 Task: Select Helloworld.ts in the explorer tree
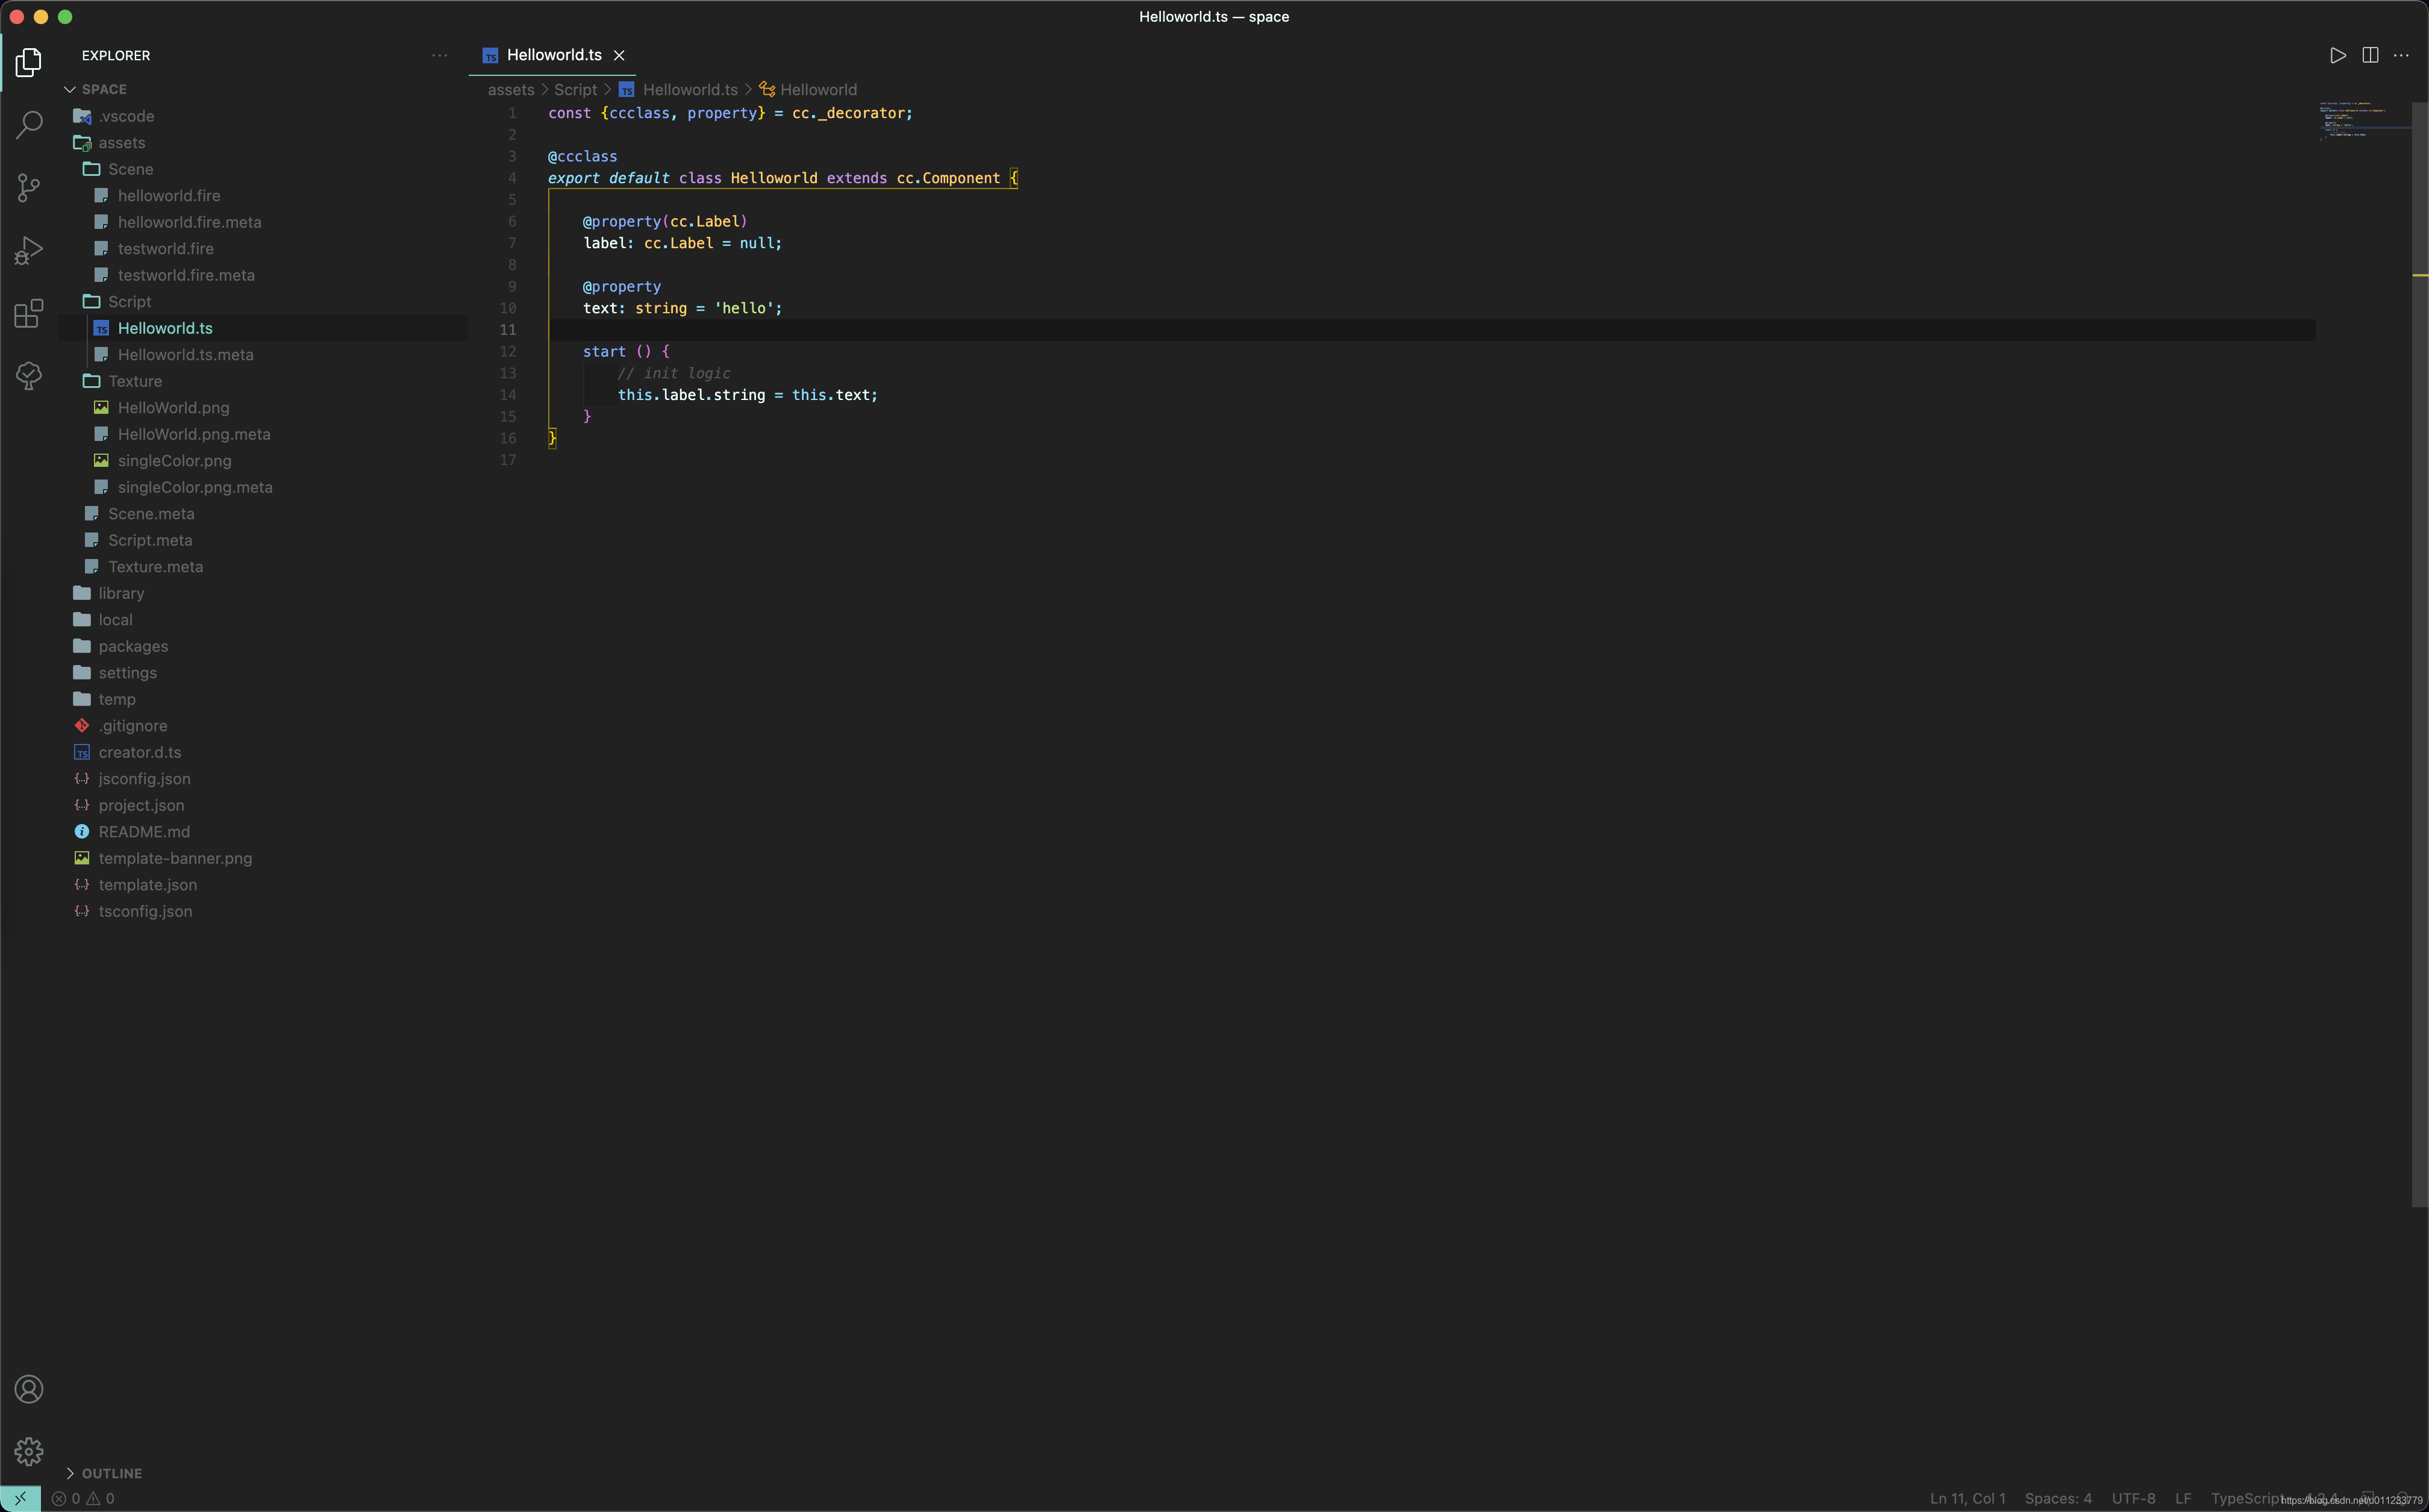pyautogui.click(x=165, y=328)
